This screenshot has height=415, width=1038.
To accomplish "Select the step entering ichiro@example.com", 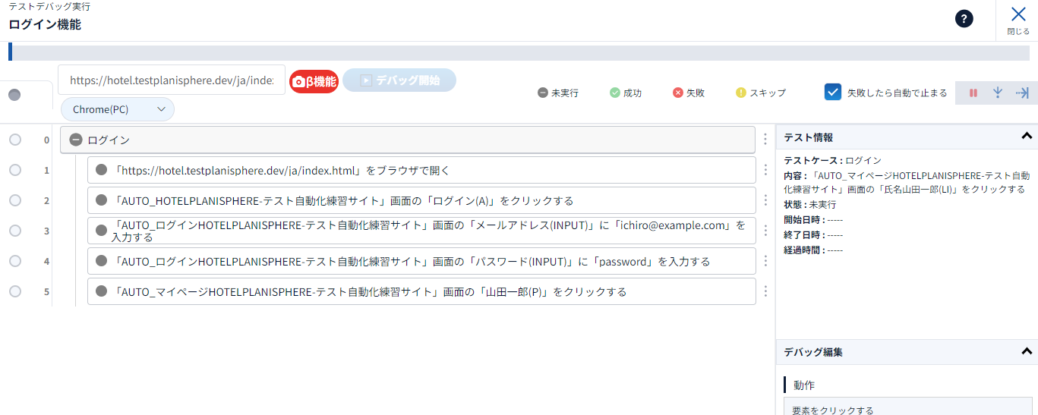I will (421, 231).
